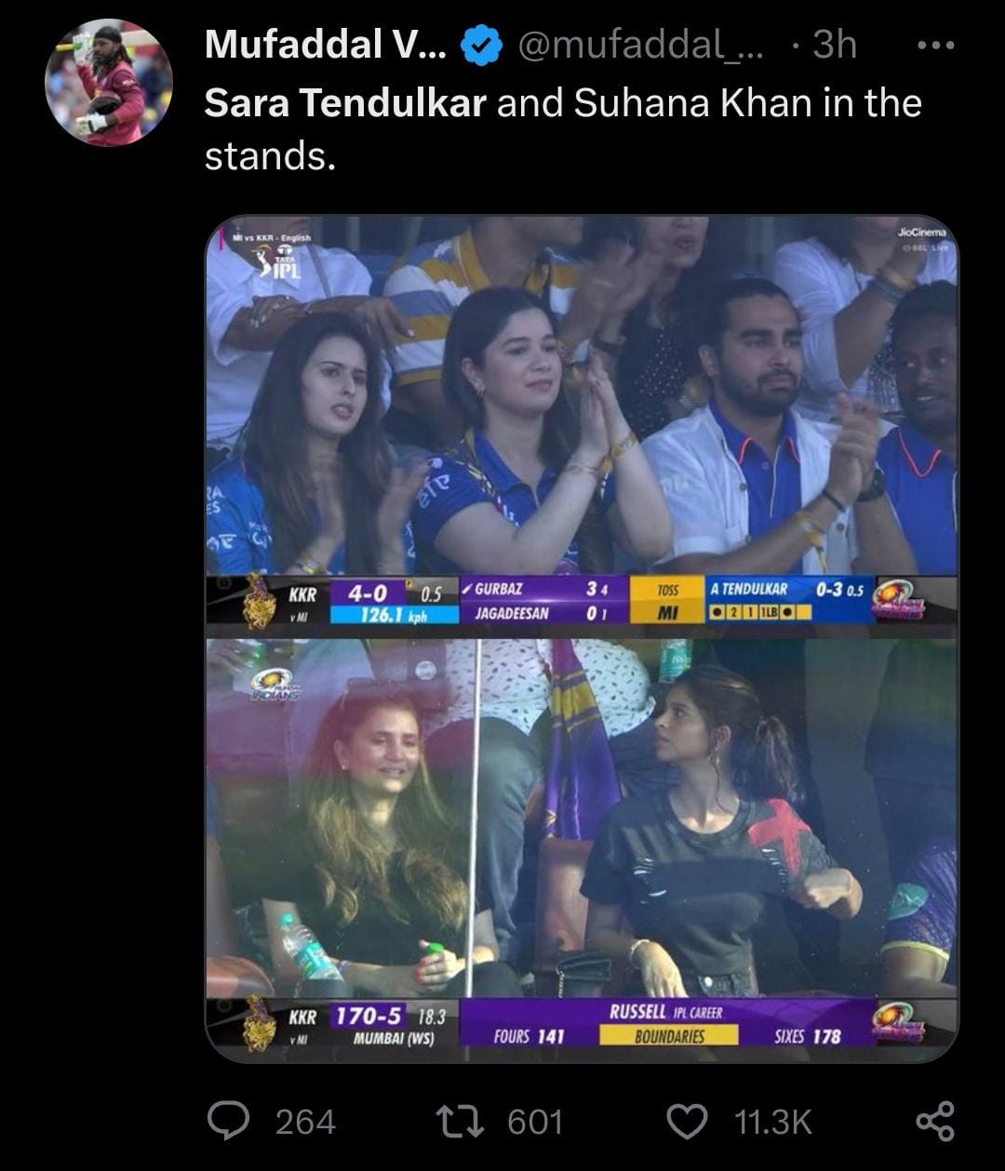Like the tweet with the heart icon

click(x=689, y=1121)
